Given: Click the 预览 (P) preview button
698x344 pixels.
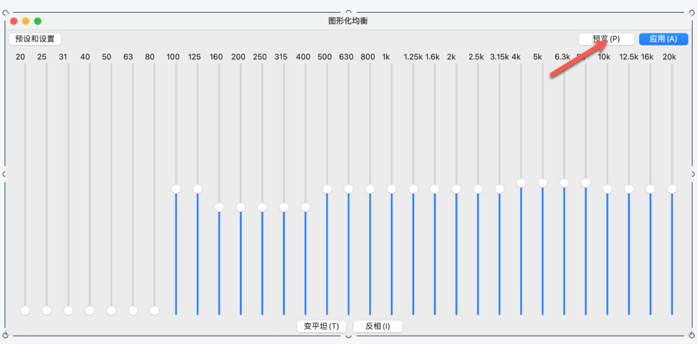Looking at the screenshot, I should click(x=606, y=39).
